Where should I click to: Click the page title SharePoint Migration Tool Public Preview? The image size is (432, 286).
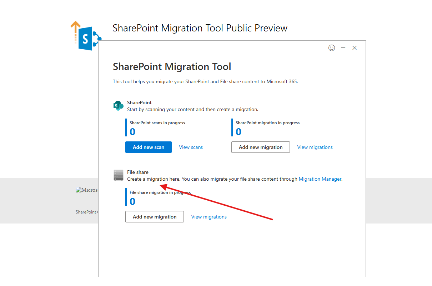[200, 28]
